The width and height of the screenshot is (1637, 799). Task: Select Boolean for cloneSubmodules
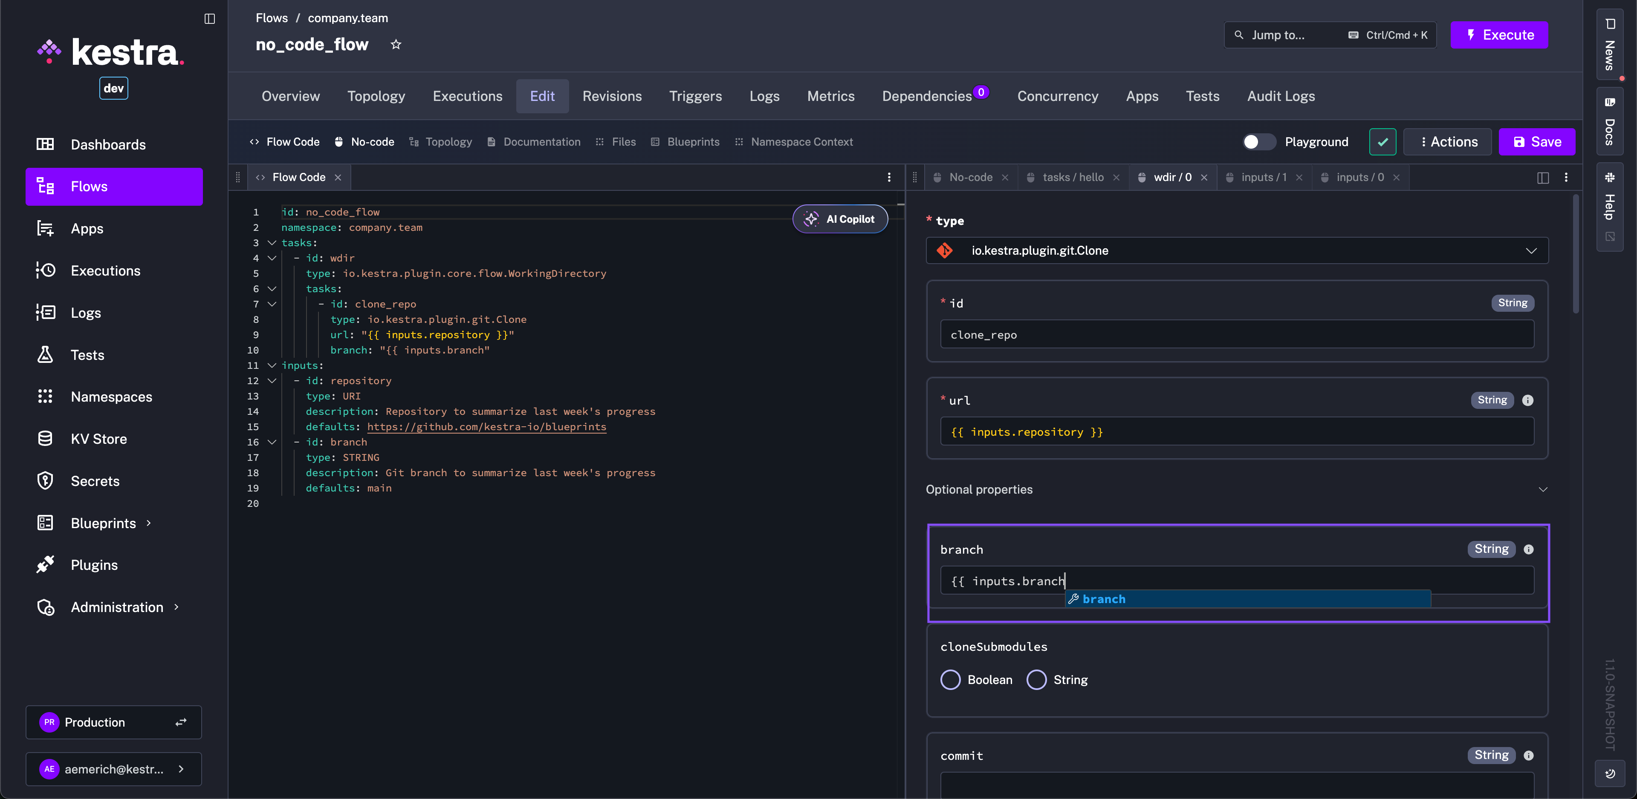click(951, 679)
